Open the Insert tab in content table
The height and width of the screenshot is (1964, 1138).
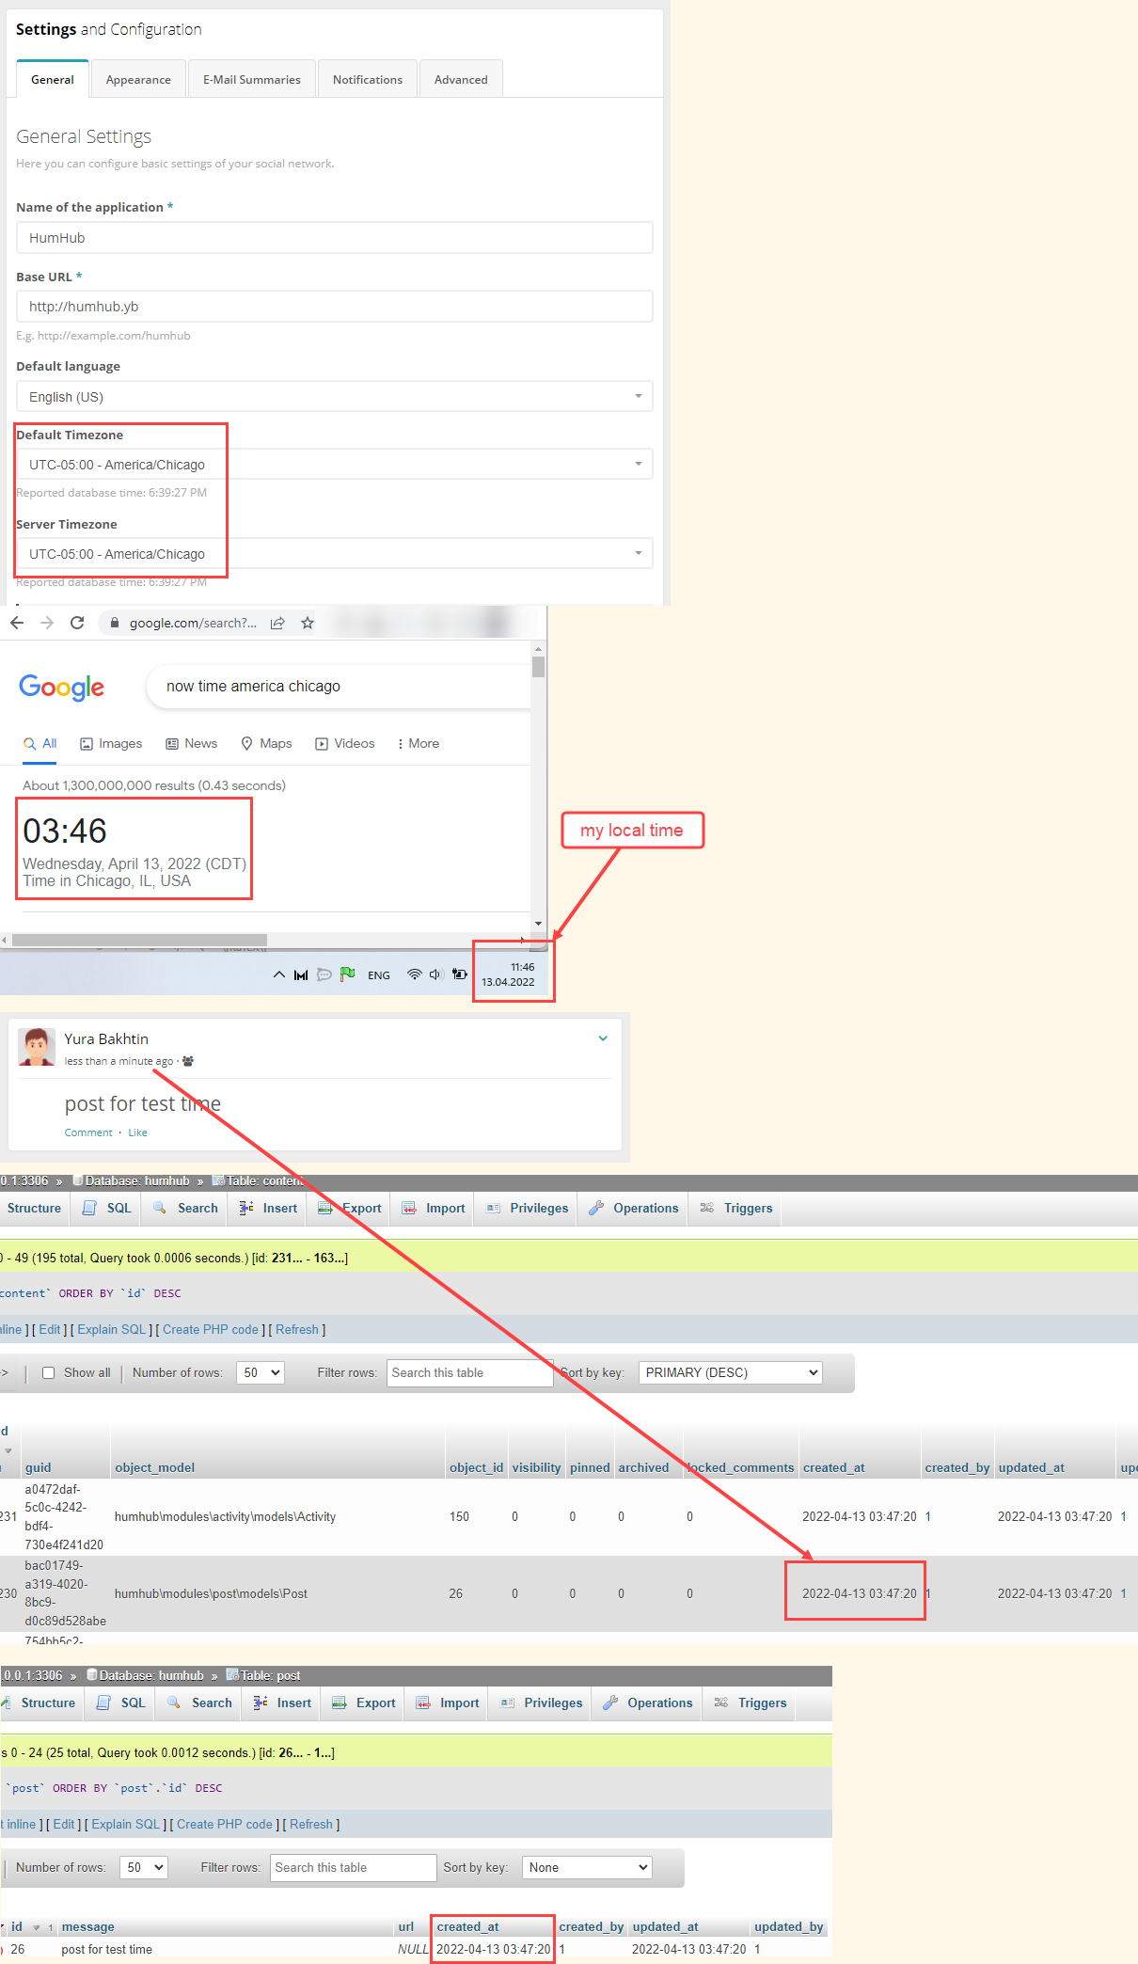point(269,1209)
